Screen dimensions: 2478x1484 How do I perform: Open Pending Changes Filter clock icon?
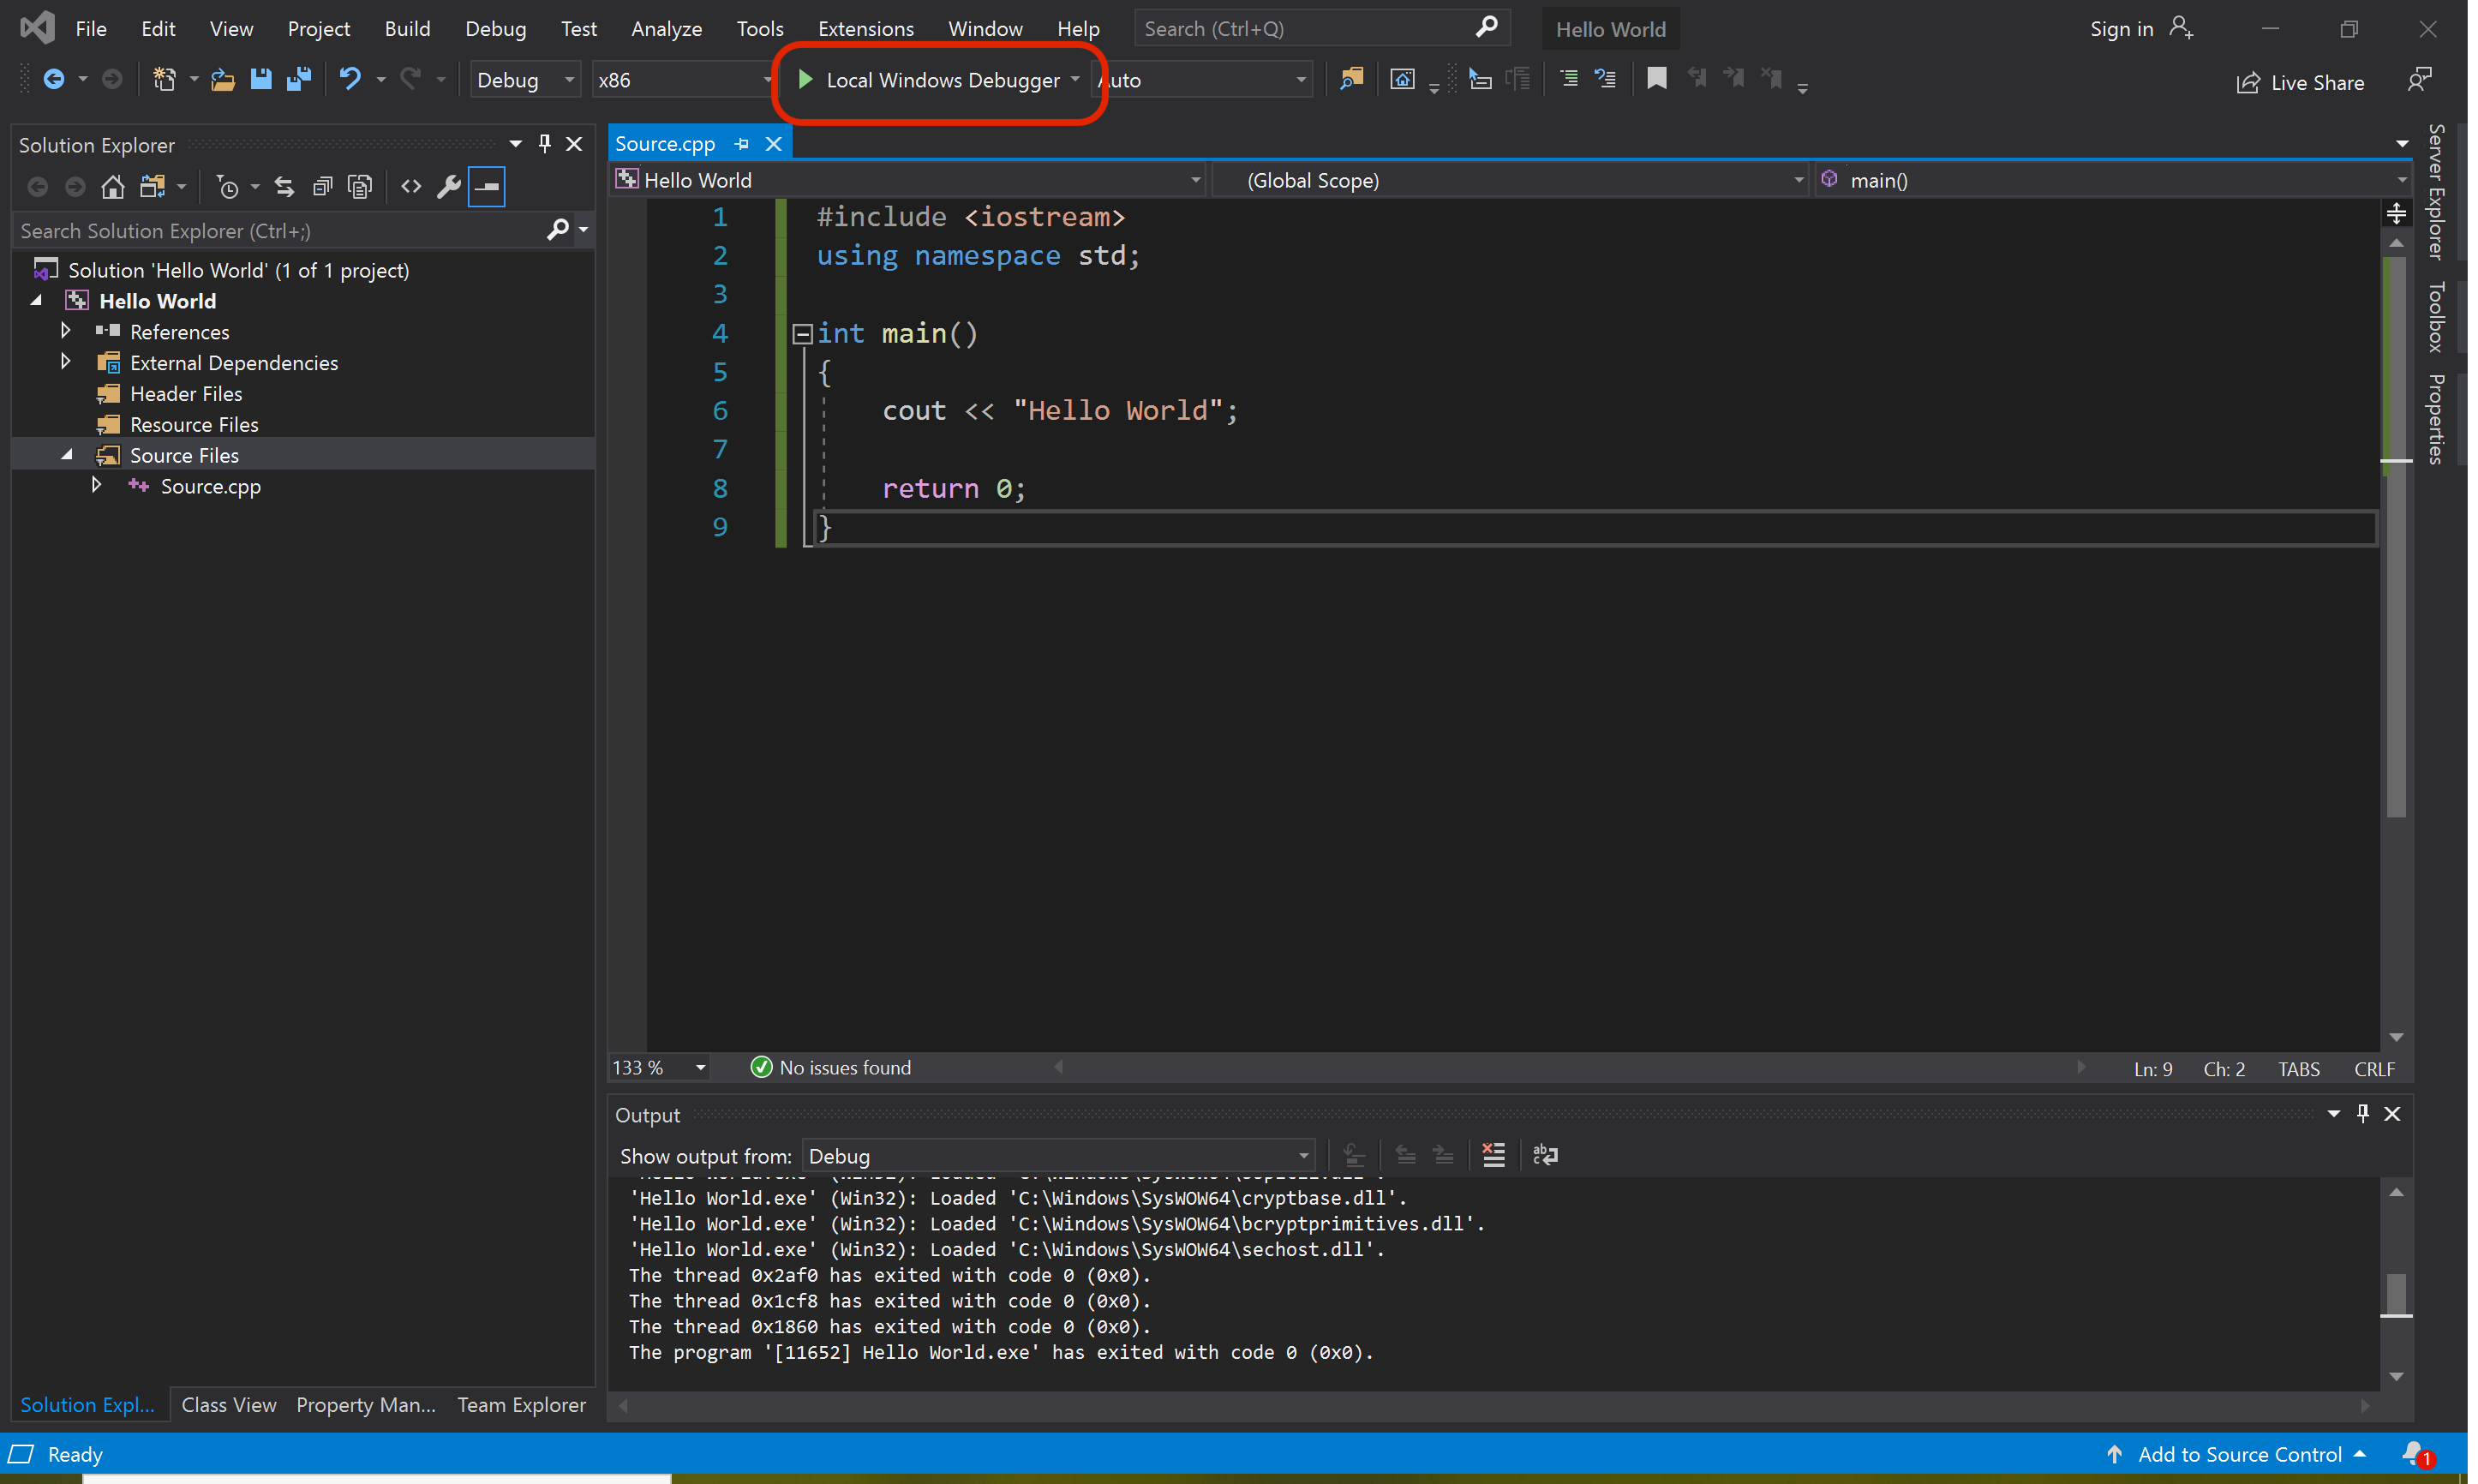228,187
